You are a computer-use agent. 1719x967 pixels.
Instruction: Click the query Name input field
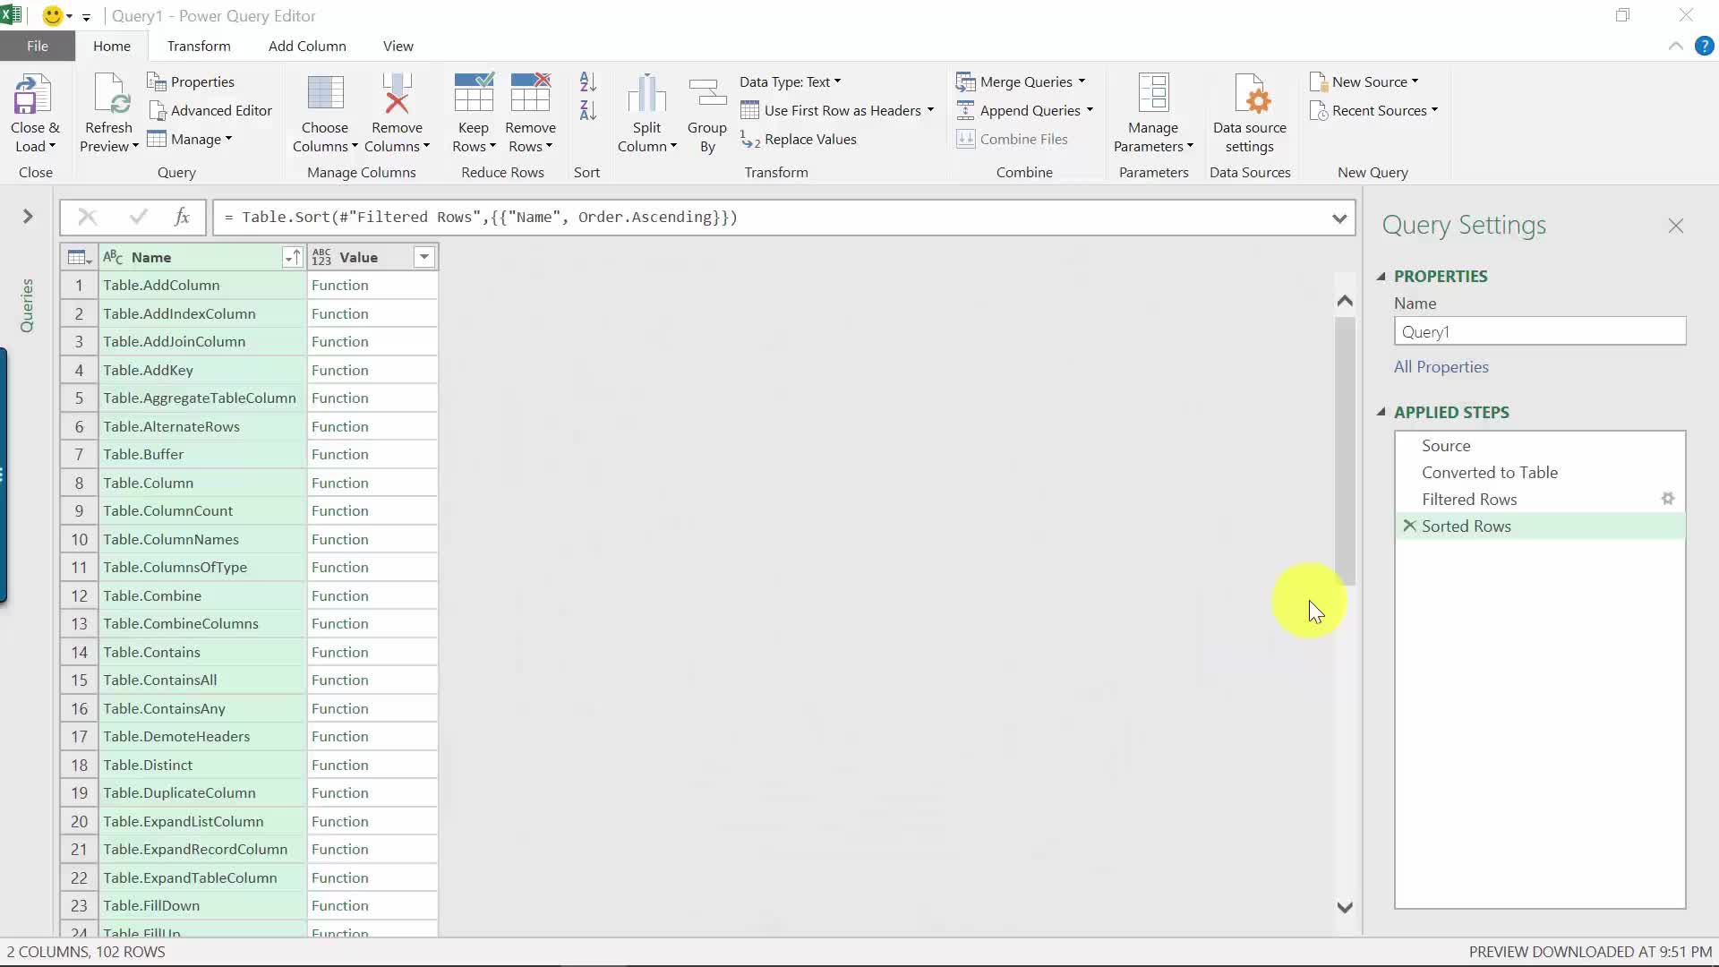coord(1539,331)
